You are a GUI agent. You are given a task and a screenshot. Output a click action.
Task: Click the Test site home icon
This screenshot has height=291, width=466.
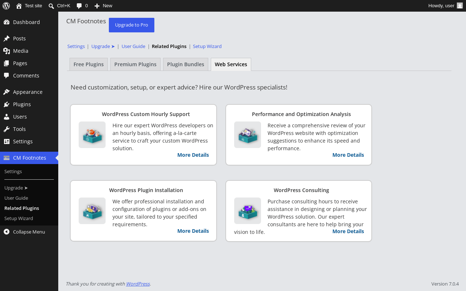pos(19,6)
